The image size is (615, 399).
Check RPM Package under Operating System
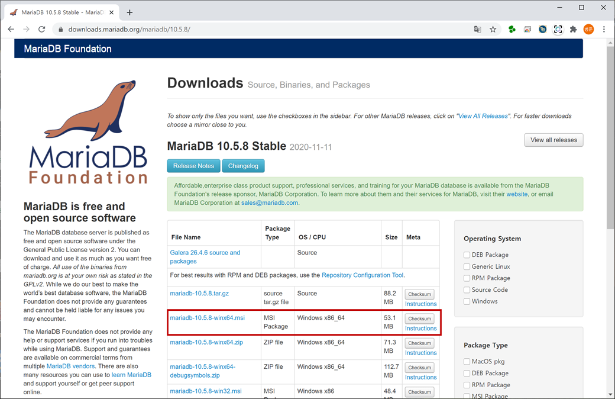[467, 278]
